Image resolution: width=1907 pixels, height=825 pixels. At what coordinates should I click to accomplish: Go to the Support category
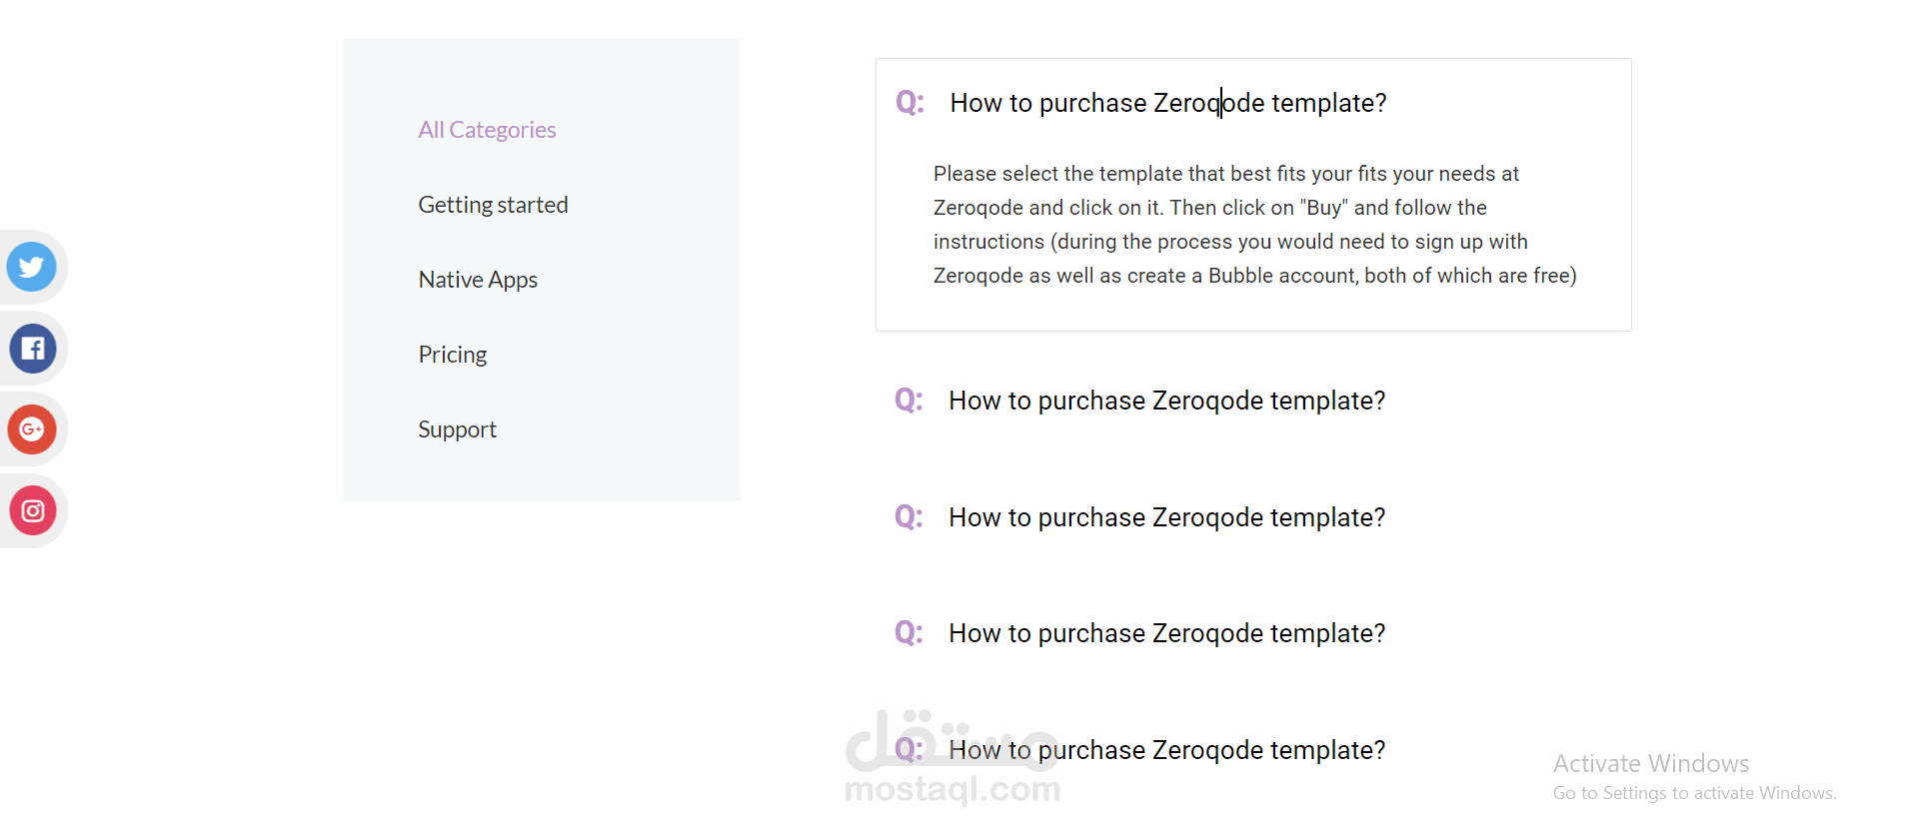[x=457, y=429]
